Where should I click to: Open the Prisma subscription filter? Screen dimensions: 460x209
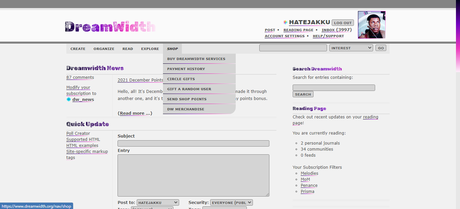point(307,192)
